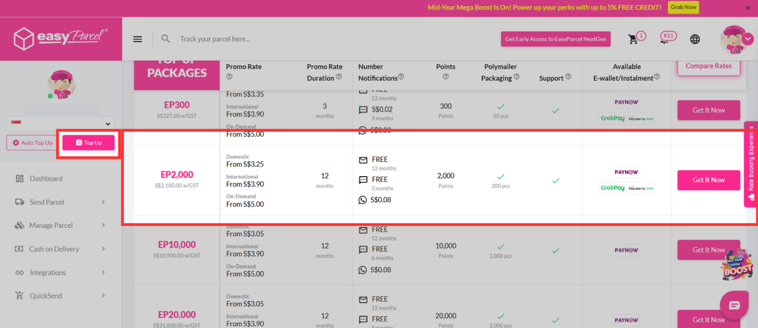Click the QuickSend cart icon
758x328 pixels.
click(19, 296)
